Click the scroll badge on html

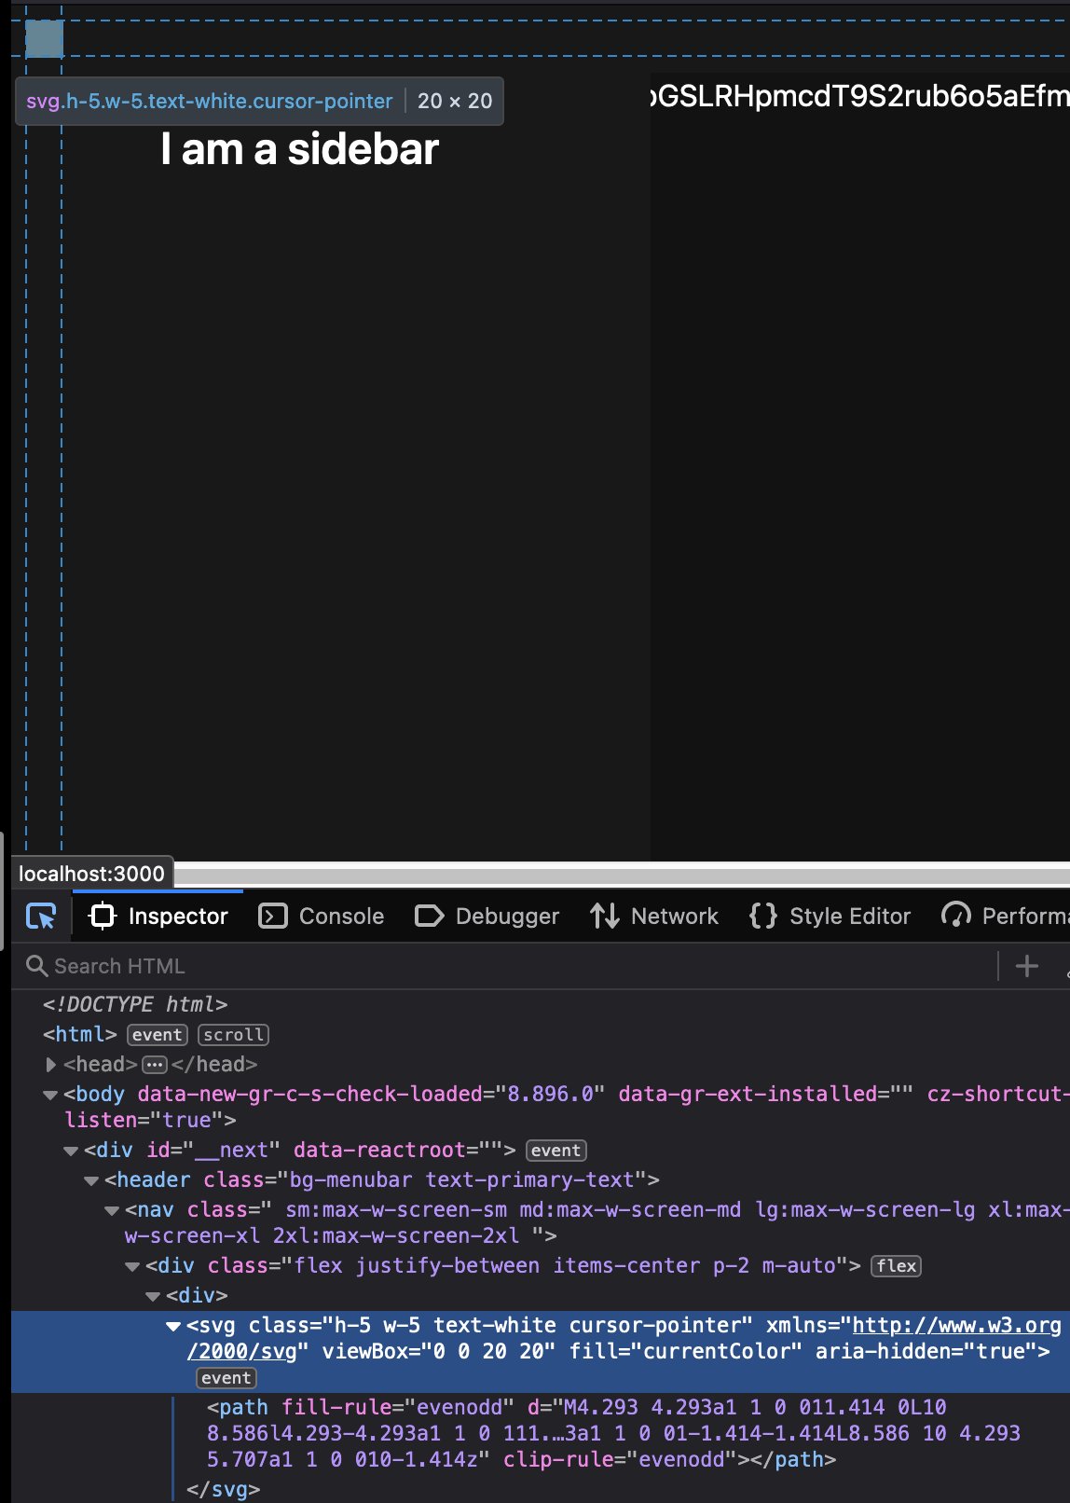233,1035
